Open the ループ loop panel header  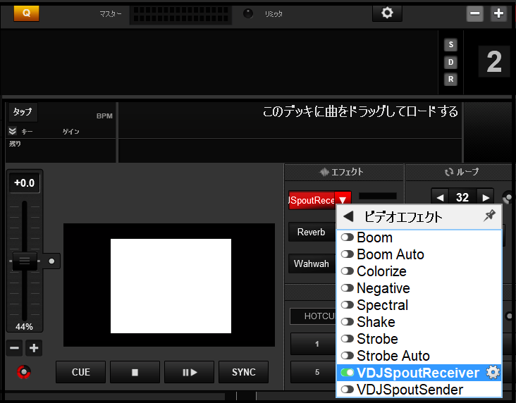click(x=461, y=172)
